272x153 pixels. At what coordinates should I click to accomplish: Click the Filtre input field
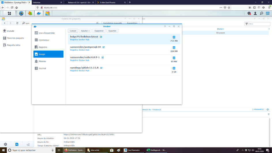point(257,24)
